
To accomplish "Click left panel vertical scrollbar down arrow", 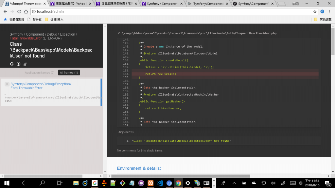I will pyautogui.click(x=105, y=172).
